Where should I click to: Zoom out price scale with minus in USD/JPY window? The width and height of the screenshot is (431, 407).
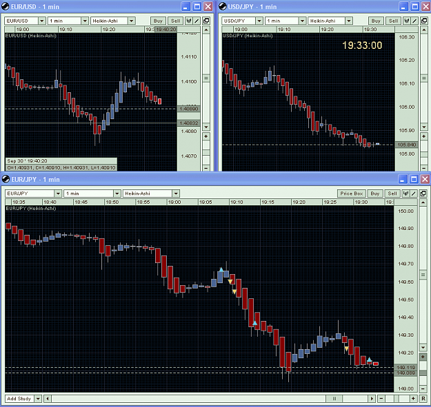point(424,168)
